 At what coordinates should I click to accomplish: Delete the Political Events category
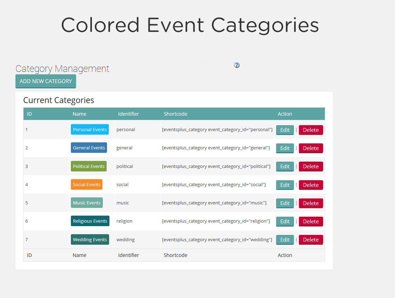[x=310, y=167]
